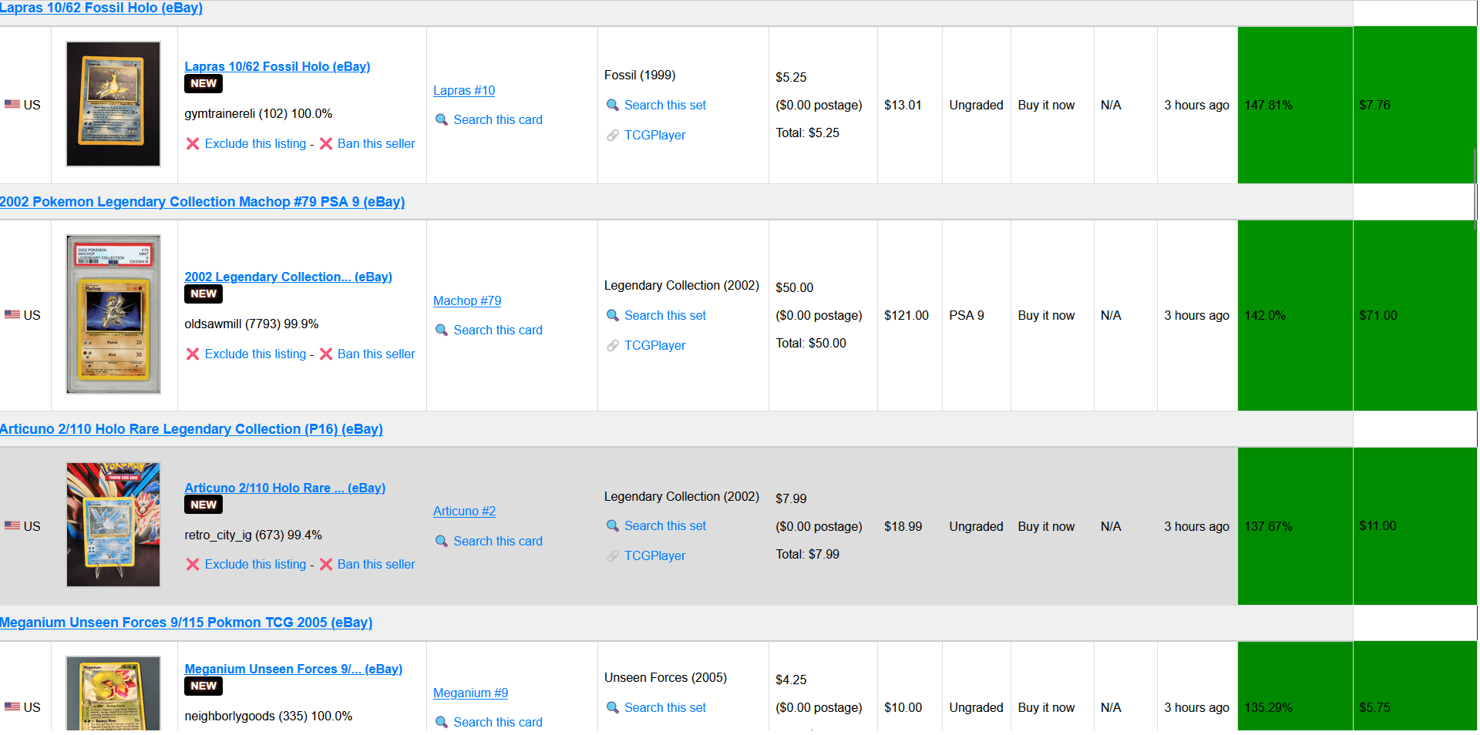This screenshot has width=1480, height=735.
Task: Click the search-set magnifier for Legendary Collection (2002) Machop
Action: click(x=614, y=315)
